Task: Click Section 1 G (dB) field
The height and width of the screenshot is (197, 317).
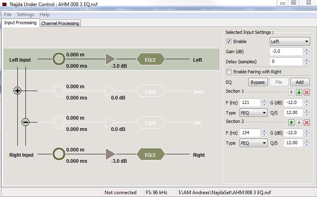Action: click(x=293, y=102)
